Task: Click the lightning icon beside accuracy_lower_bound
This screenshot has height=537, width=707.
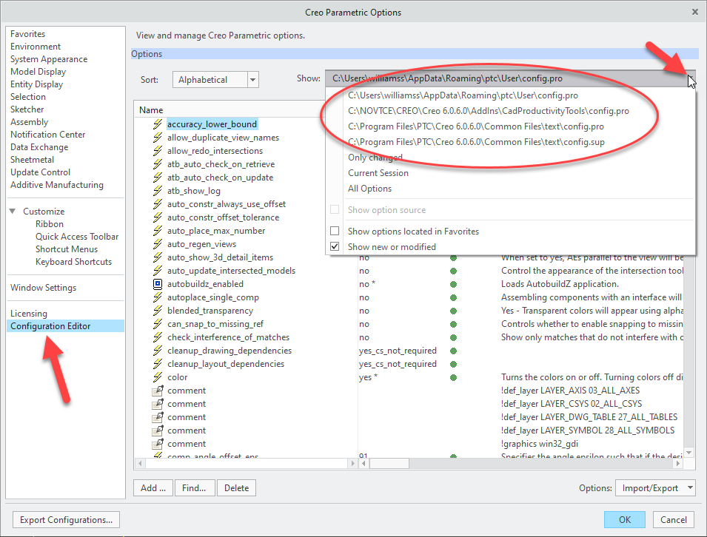Action: click(158, 124)
